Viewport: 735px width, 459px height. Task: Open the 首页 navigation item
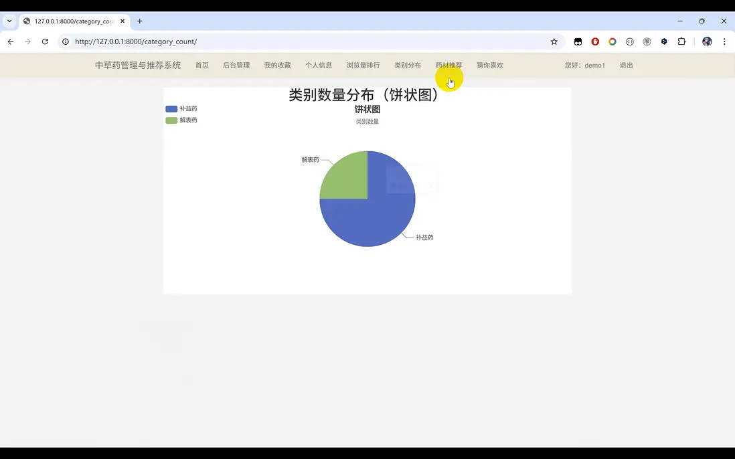(x=202, y=65)
